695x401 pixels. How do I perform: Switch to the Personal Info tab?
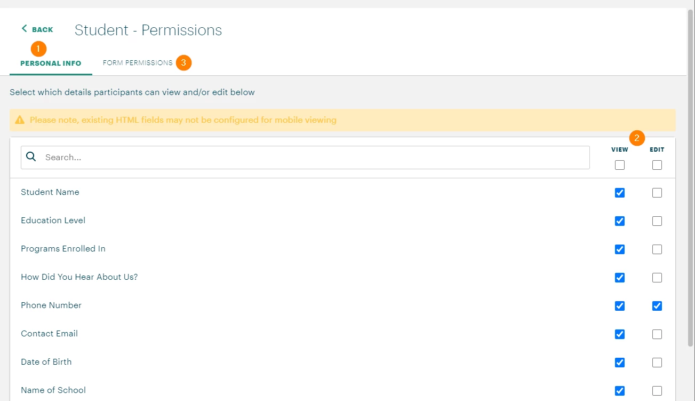pos(51,63)
